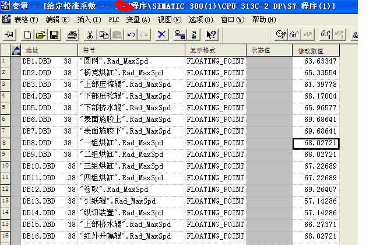Click the 状态值 column header

point(269,51)
